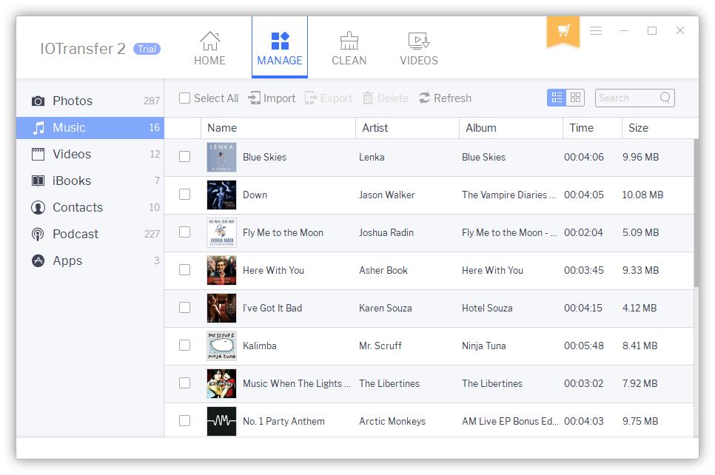Click the search magnifier icon
715x475 pixels.
pos(665,98)
